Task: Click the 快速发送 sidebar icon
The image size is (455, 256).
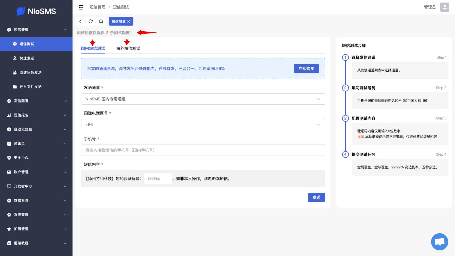Action: click(x=15, y=58)
